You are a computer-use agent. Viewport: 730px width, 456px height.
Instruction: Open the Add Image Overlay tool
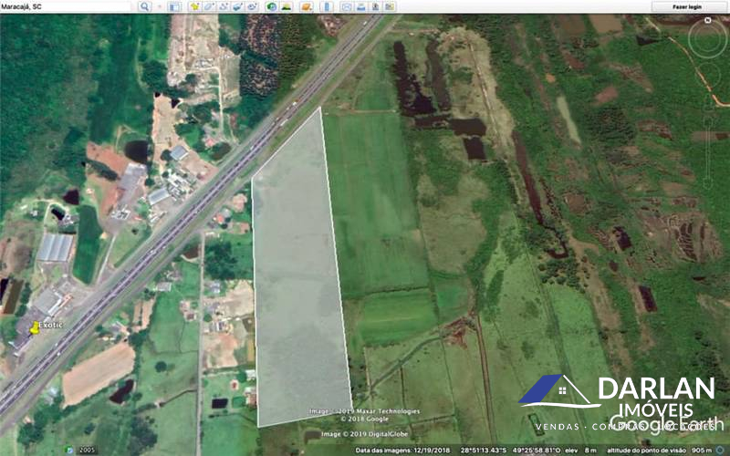(238, 6)
